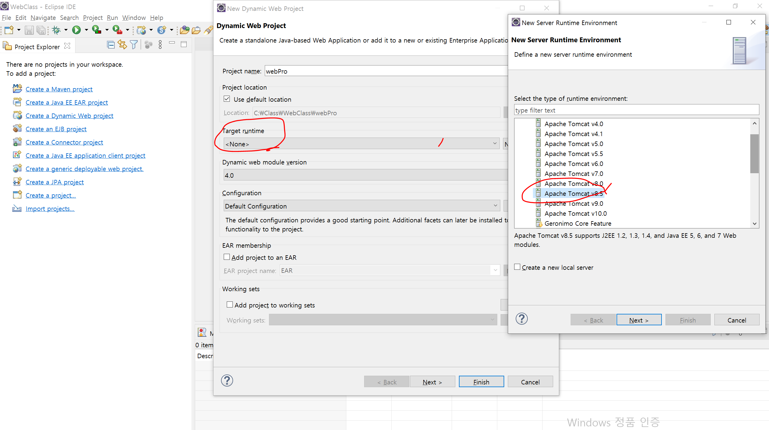Click the Open Task folder icon
The height and width of the screenshot is (430, 769).
pos(196,30)
